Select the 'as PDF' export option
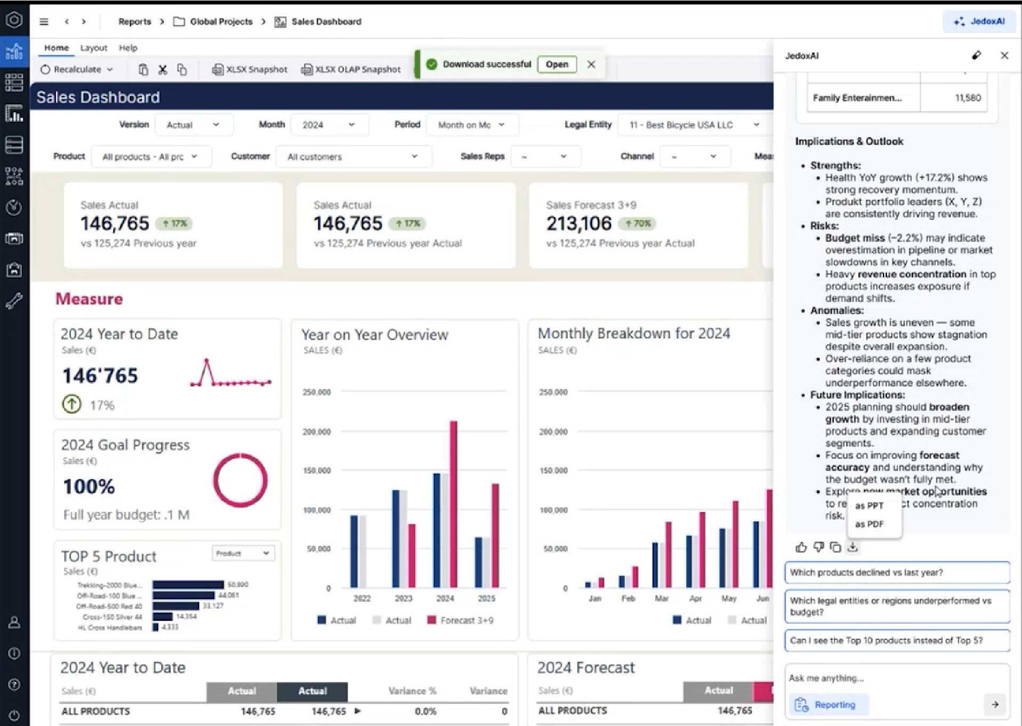Viewport: 1022px width, 726px height. 871,524
